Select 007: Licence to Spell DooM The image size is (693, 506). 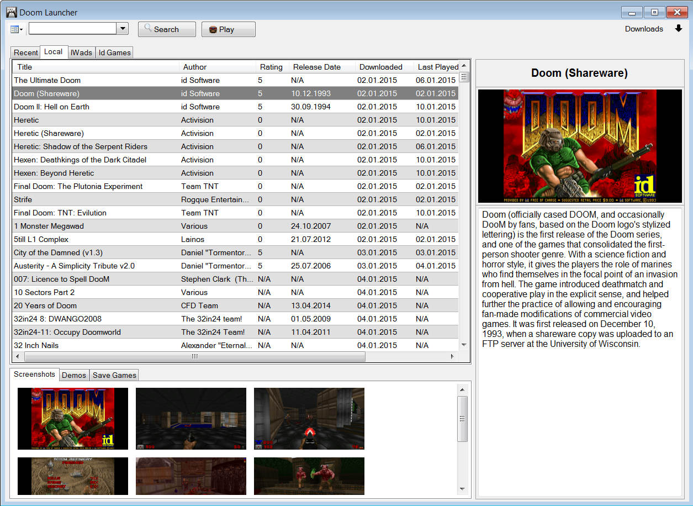click(236, 279)
